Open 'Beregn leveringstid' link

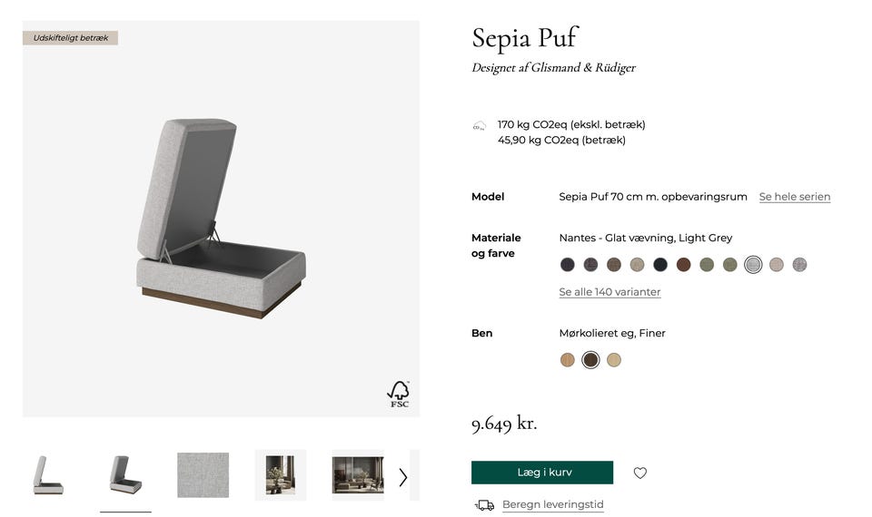tap(552, 505)
